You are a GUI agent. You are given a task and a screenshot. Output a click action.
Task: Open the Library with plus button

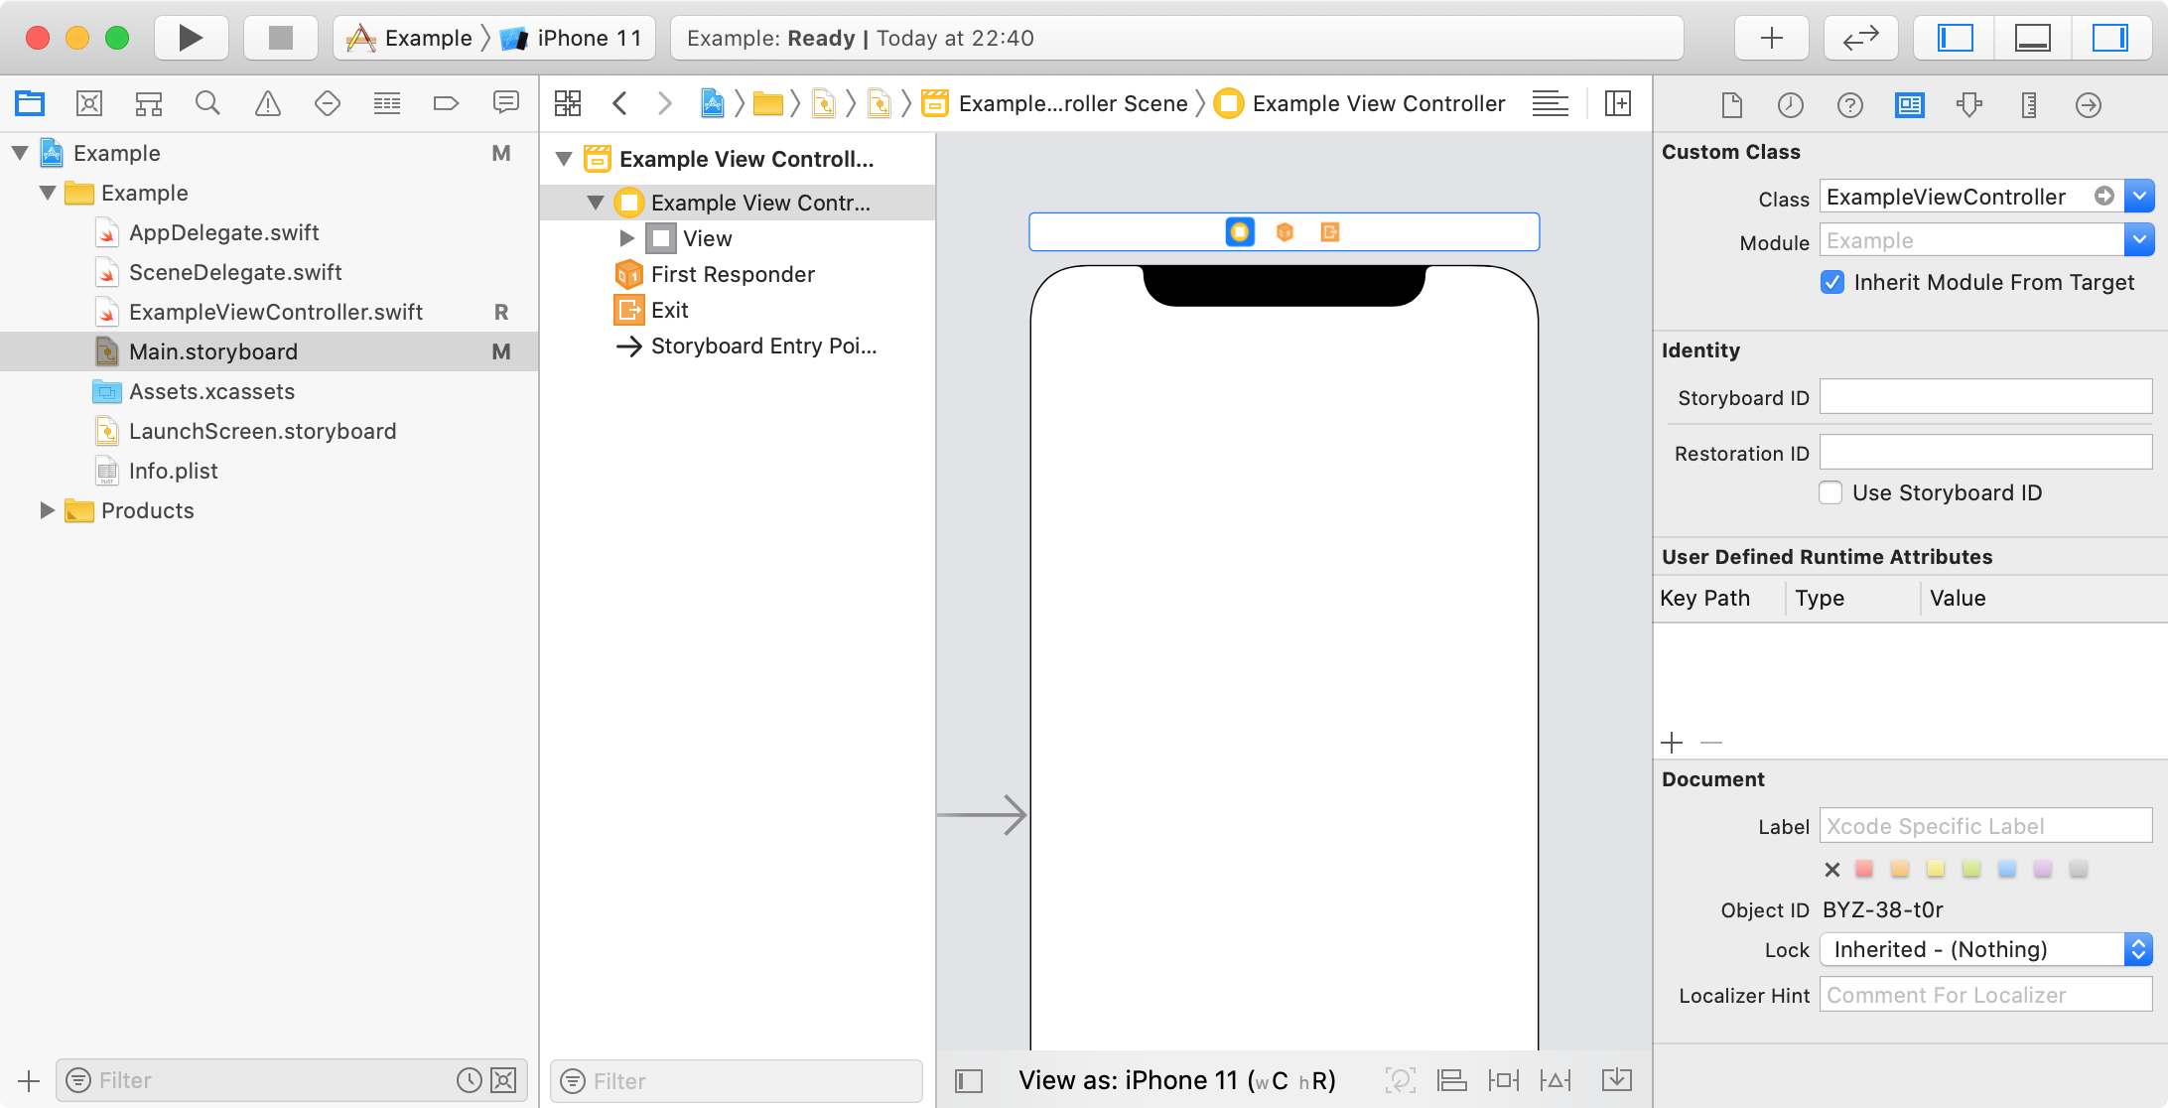(x=1772, y=38)
